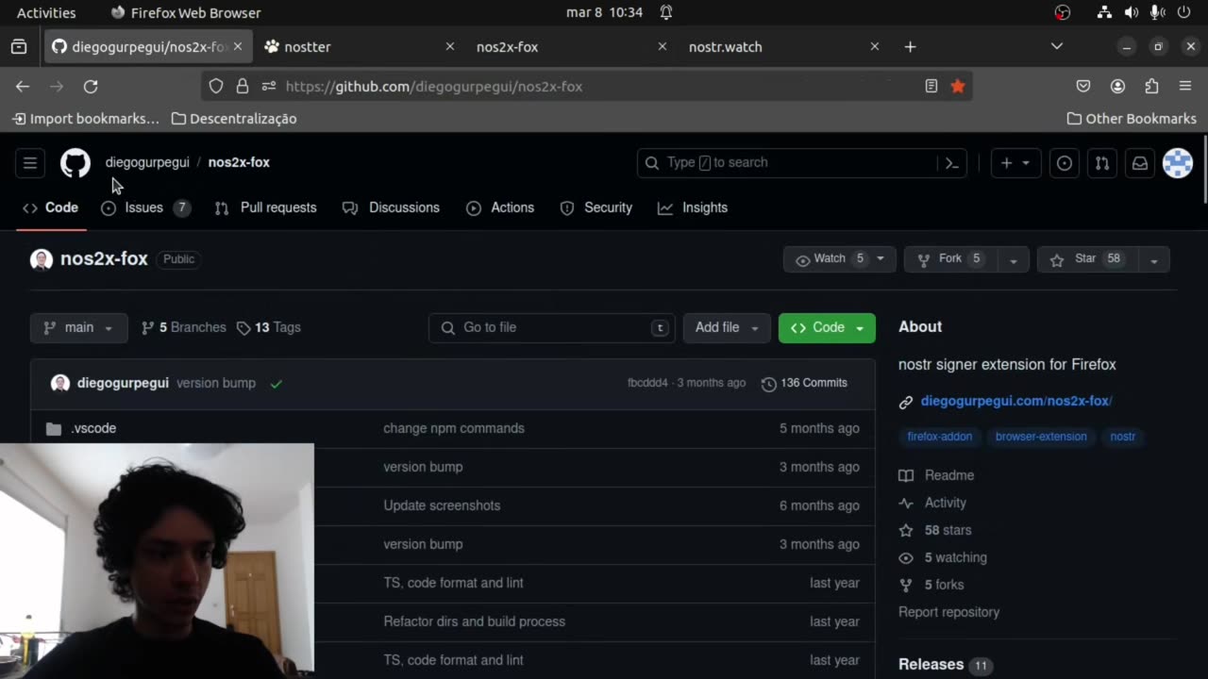Open the create new plus dropdown
Viewport: 1208px width, 679px height.
pyautogui.click(x=1015, y=163)
